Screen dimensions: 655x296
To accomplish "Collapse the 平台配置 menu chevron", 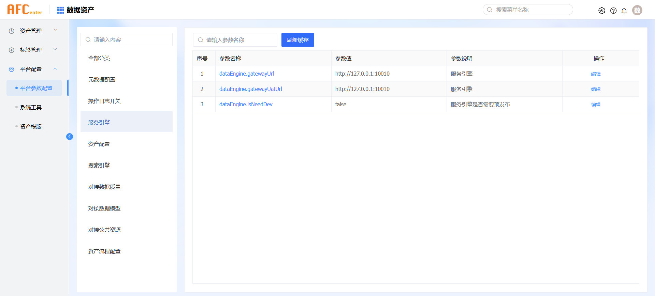I will (55, 69).
